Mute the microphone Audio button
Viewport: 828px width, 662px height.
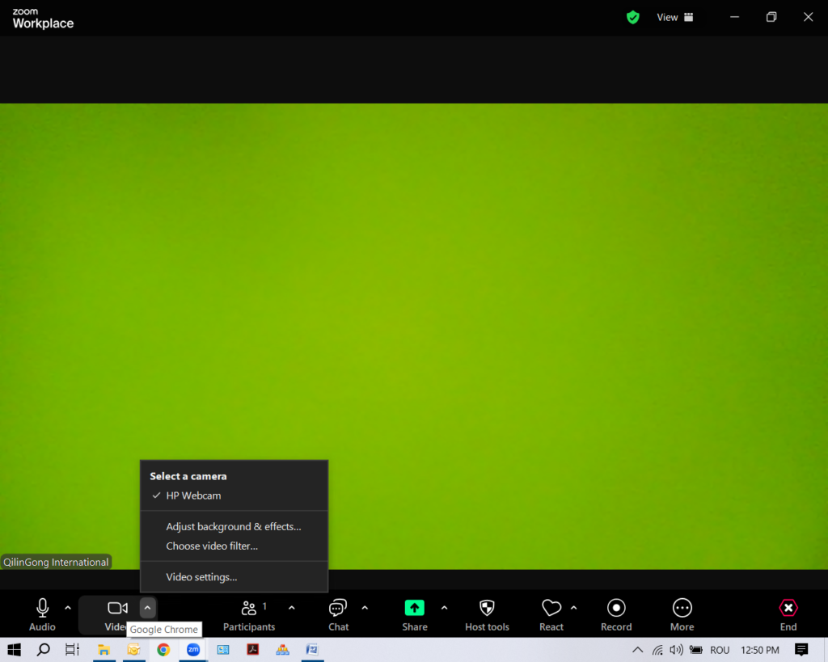click(x=42, y=614)
